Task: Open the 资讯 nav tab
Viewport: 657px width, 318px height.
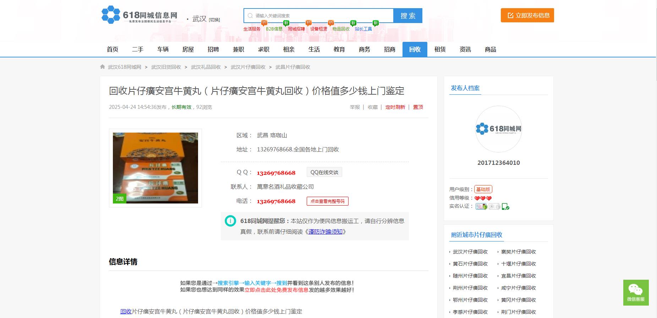Action: click(465, 49)
